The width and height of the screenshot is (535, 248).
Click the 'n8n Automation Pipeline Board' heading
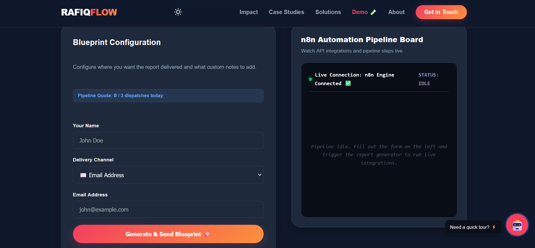pyautogui.click(x=362, y=40)
